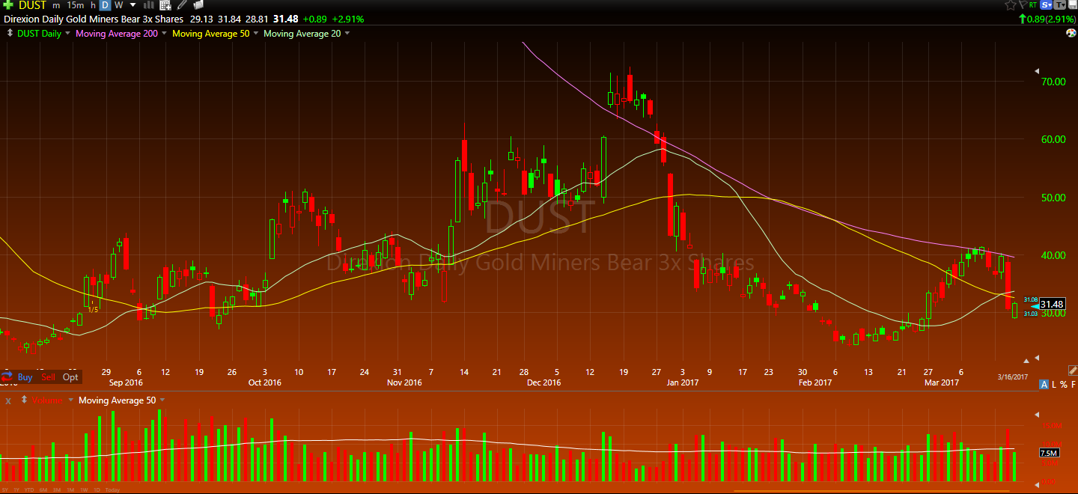Image resolution: width=1078 pixels, height=494 pixels.
Task: Click the 7.5M volume label
Action: (1049, 453)
